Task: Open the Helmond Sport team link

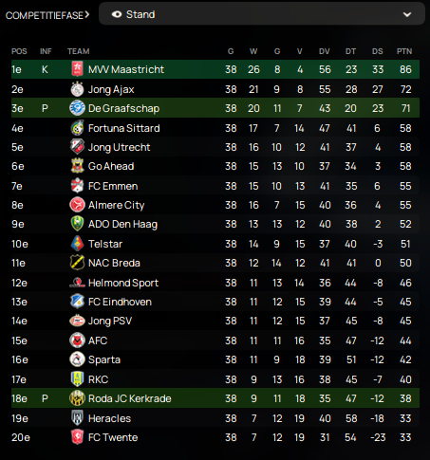Action: [123, 283]
